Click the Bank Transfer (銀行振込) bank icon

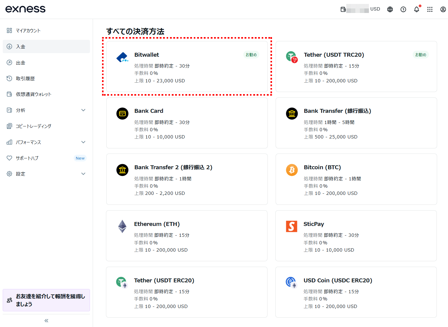point(292,113)
